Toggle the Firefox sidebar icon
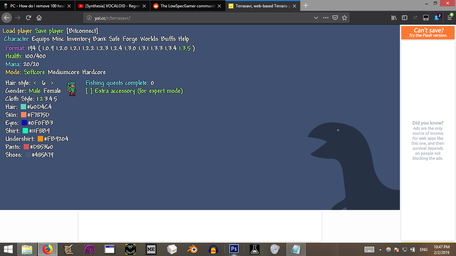The width and height of the screenshot is (456, 256). click(405, 18)
